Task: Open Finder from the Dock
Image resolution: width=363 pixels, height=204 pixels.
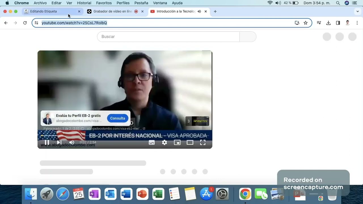Action: click(x=31, y=194)
